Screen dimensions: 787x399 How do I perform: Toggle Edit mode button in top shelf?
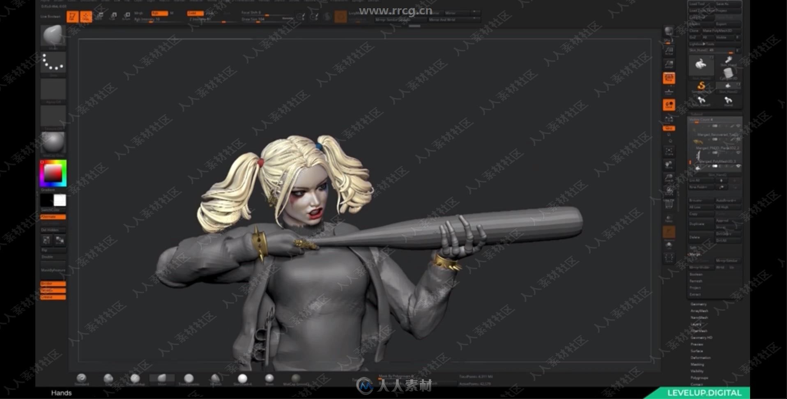pyautogui.click(x=72, y=17)
